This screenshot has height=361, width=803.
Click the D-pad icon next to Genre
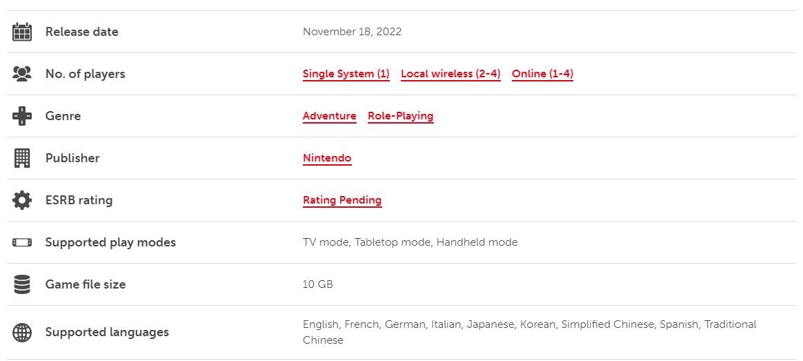coord(22,116)
